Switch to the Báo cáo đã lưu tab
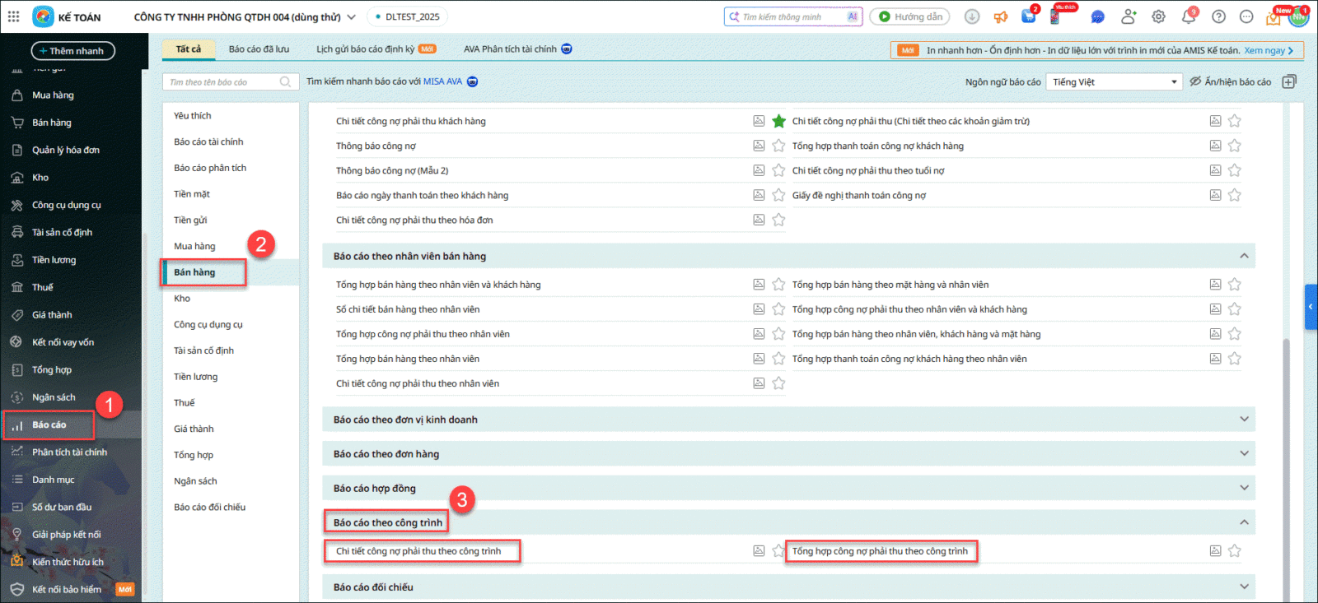Image resolution: width=1318 pixels, height=603 pixels. tap(259, 49)
